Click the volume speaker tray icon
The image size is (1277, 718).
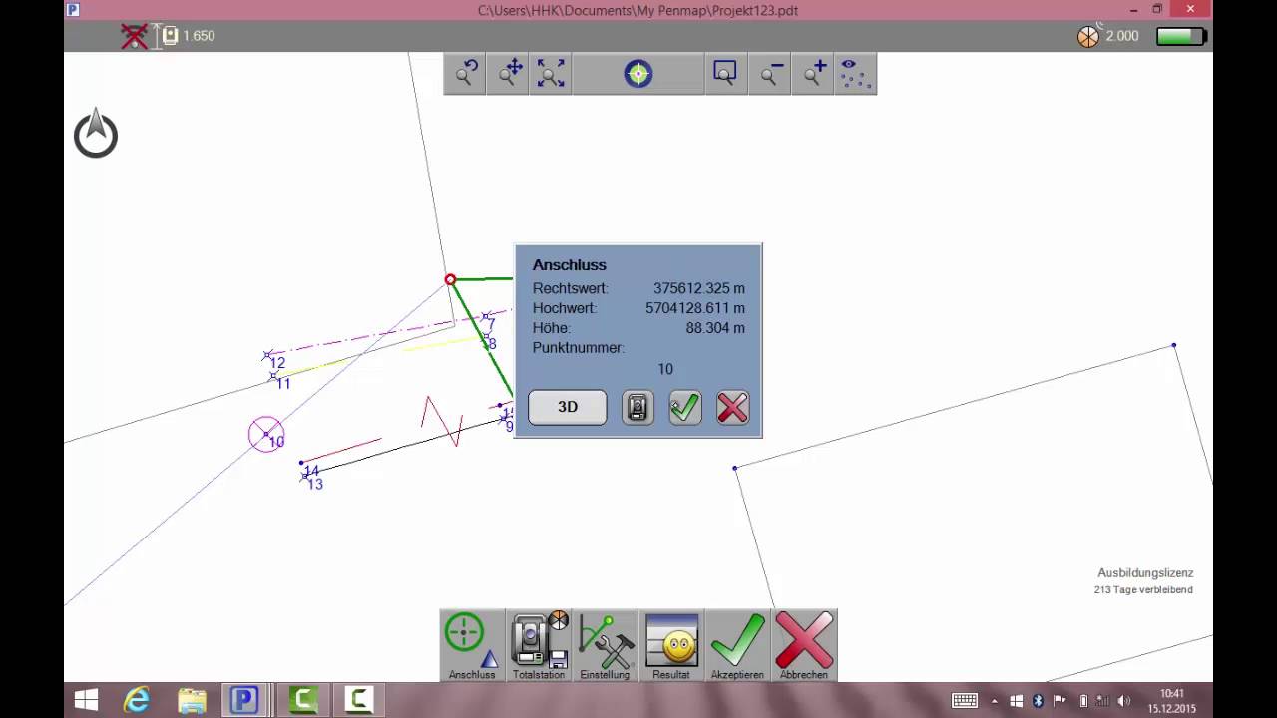1124,701
